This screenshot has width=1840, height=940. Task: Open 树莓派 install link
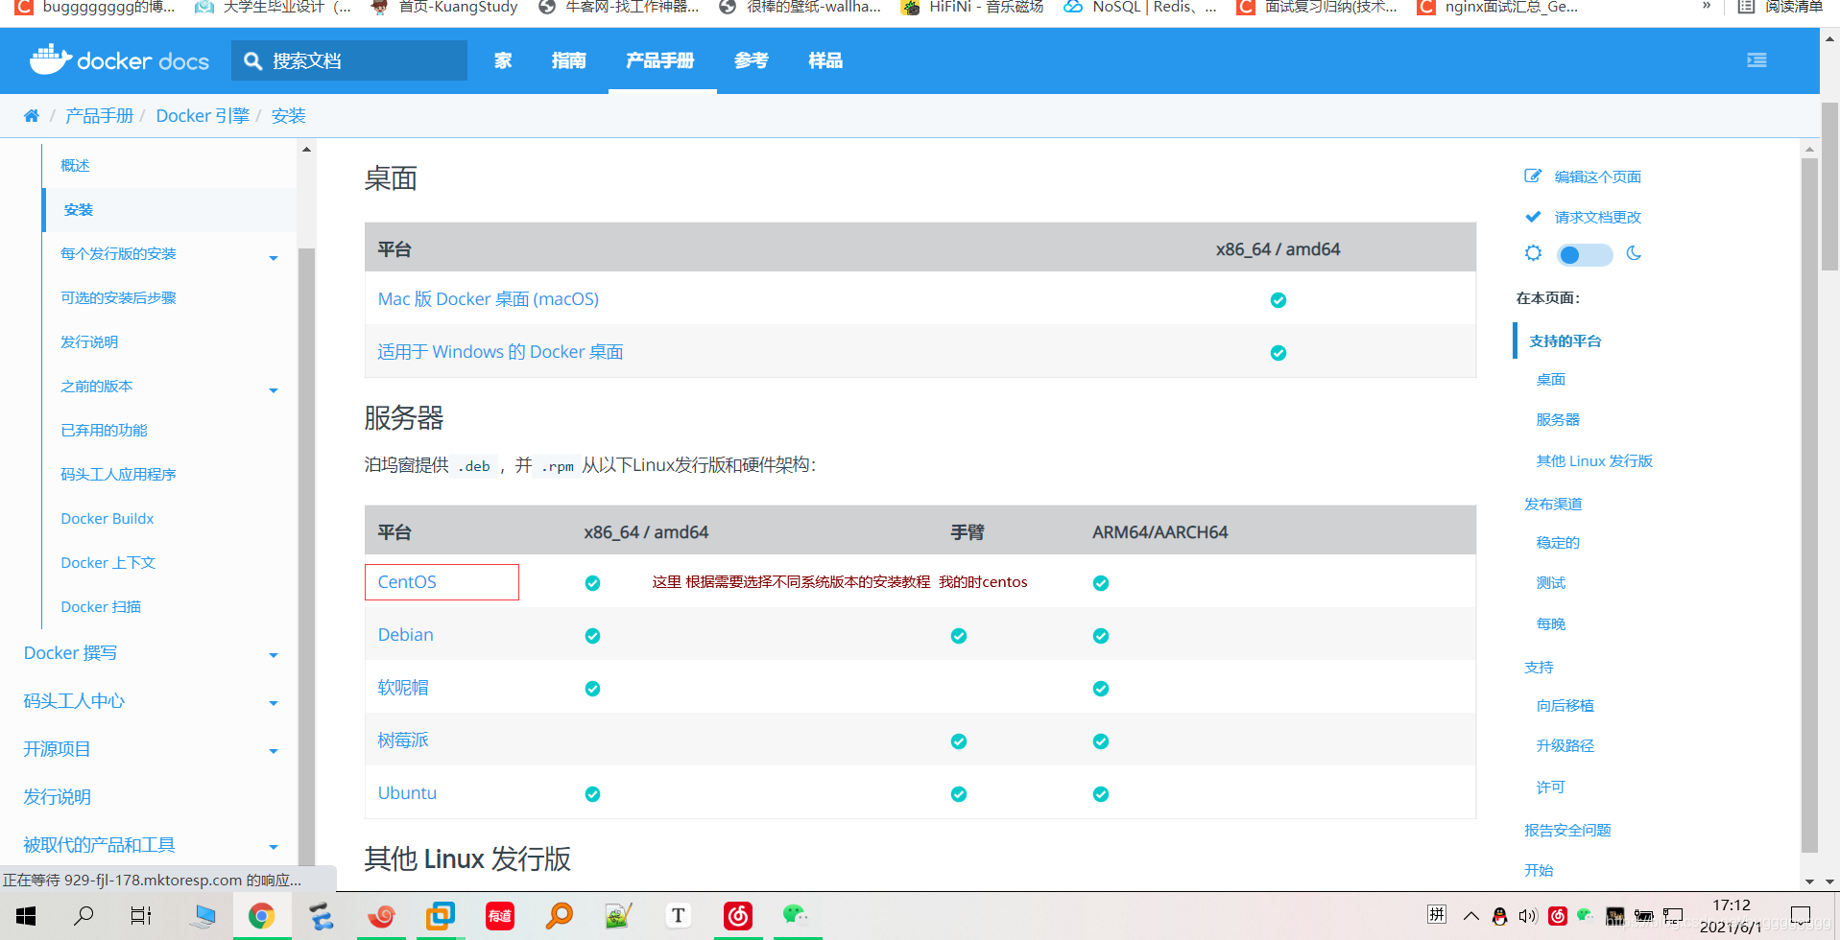(403, 740)
